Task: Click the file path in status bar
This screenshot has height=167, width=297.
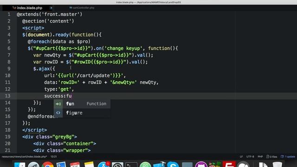Action: click(24, 157)
